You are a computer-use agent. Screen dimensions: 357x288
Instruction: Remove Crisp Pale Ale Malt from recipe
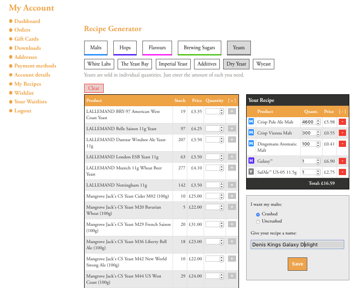click(x=342, y=122)
